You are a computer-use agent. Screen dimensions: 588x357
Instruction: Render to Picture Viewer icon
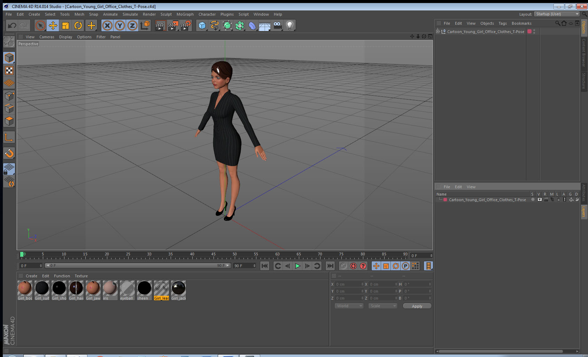[173, 25]
